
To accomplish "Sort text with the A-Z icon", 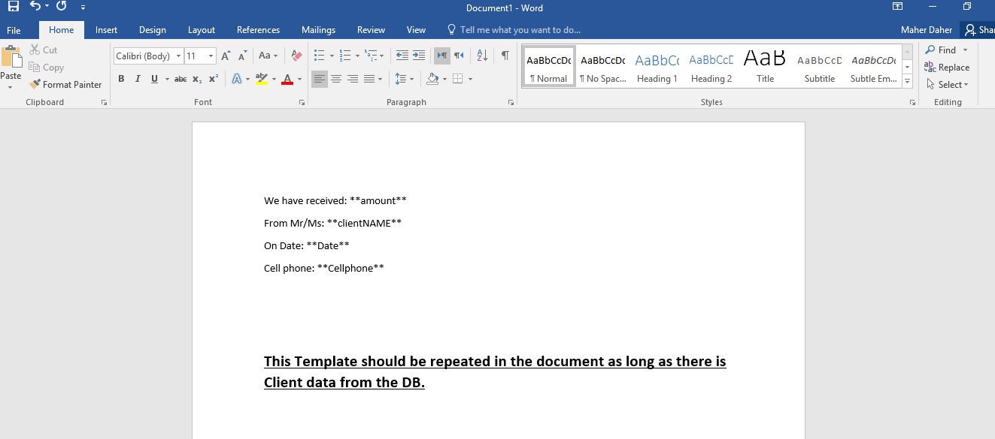I will pos(483,56).
